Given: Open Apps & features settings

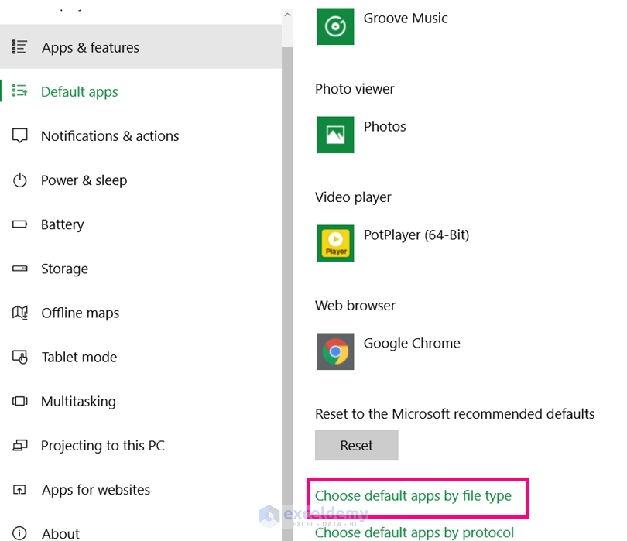Looking at the screenshot, I should pyautogui.click(x=90, y=47).
